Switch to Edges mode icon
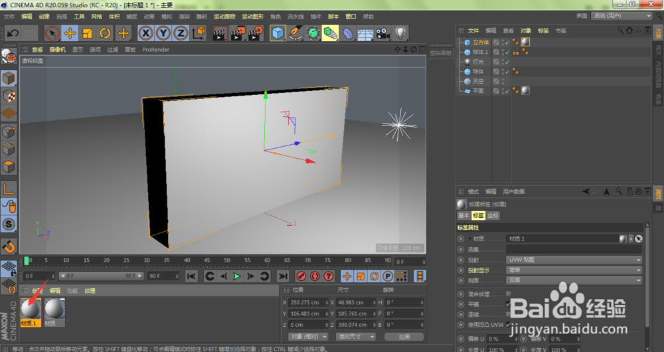This screenshot has height=352, width=664. click(x=9, y=149)
